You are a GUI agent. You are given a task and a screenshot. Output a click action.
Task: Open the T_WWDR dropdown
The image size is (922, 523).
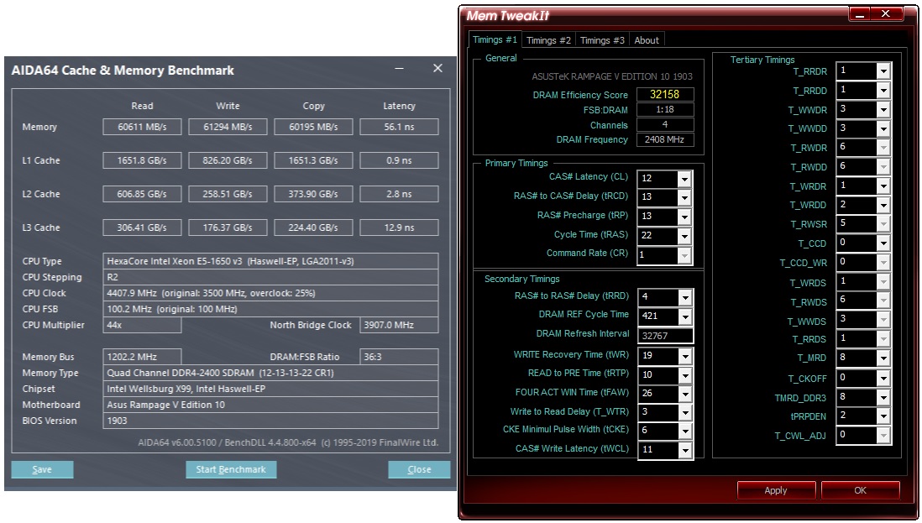883,109
